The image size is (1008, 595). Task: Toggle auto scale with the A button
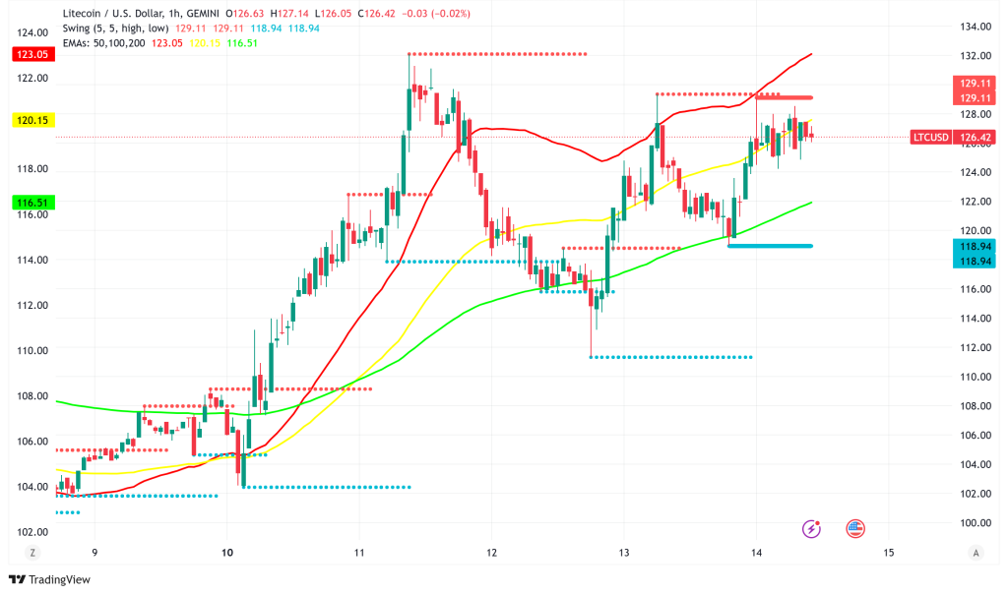pos(976,554)
